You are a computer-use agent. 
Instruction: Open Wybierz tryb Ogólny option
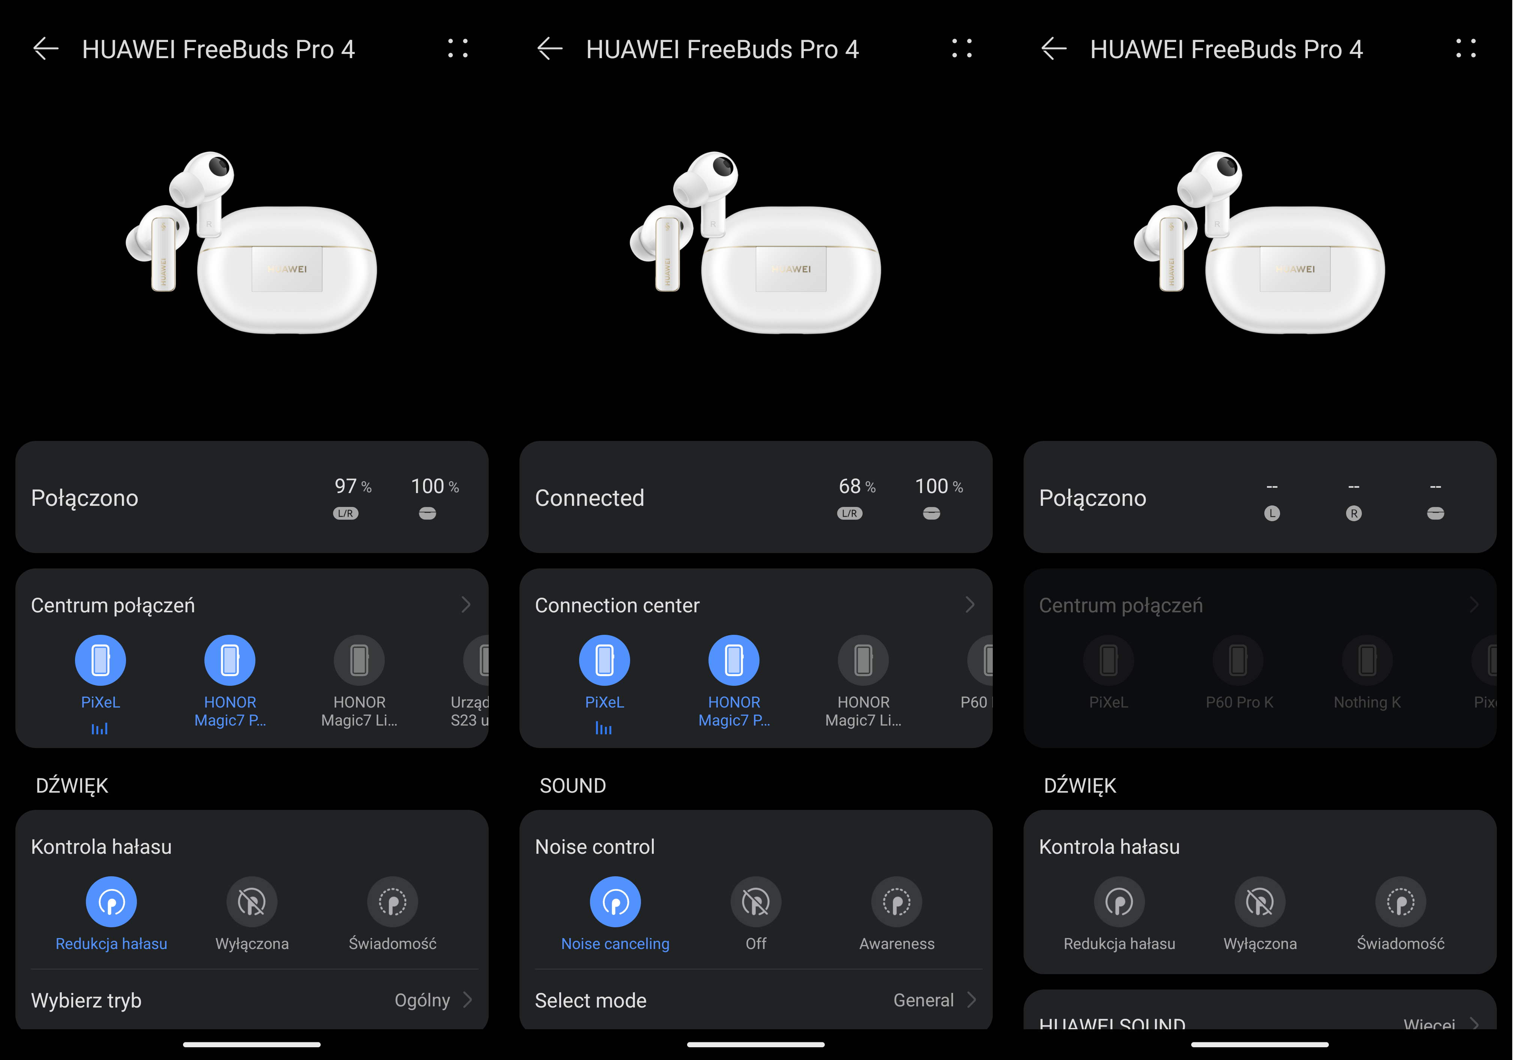point(252,1000)
